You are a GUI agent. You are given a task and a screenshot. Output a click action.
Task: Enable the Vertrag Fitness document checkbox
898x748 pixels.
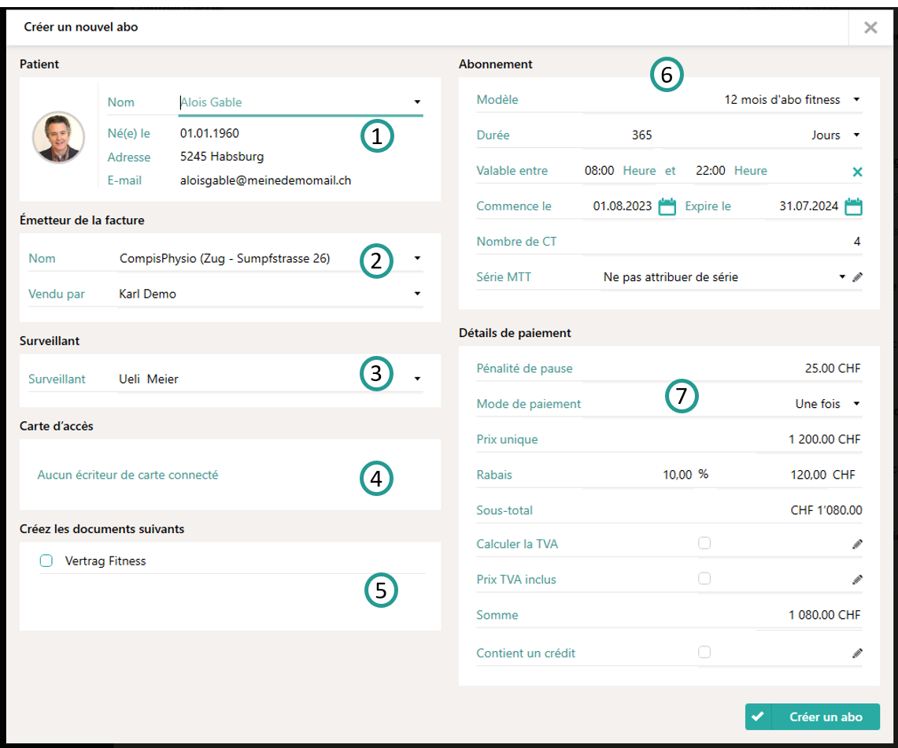click(x=46, y=561)
